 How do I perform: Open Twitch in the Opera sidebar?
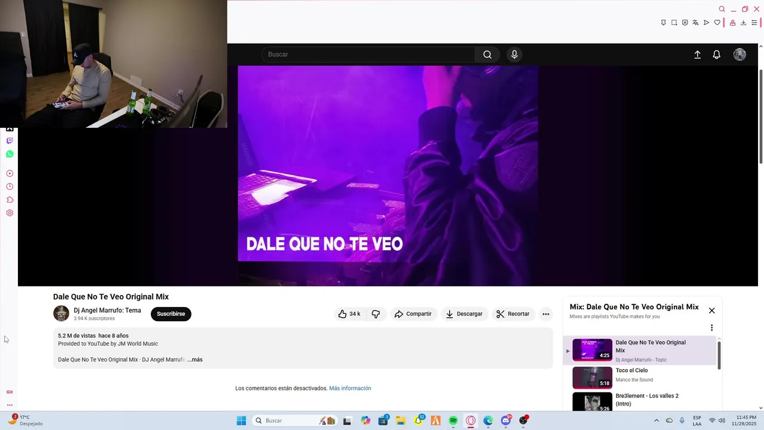tap(10, 141)
